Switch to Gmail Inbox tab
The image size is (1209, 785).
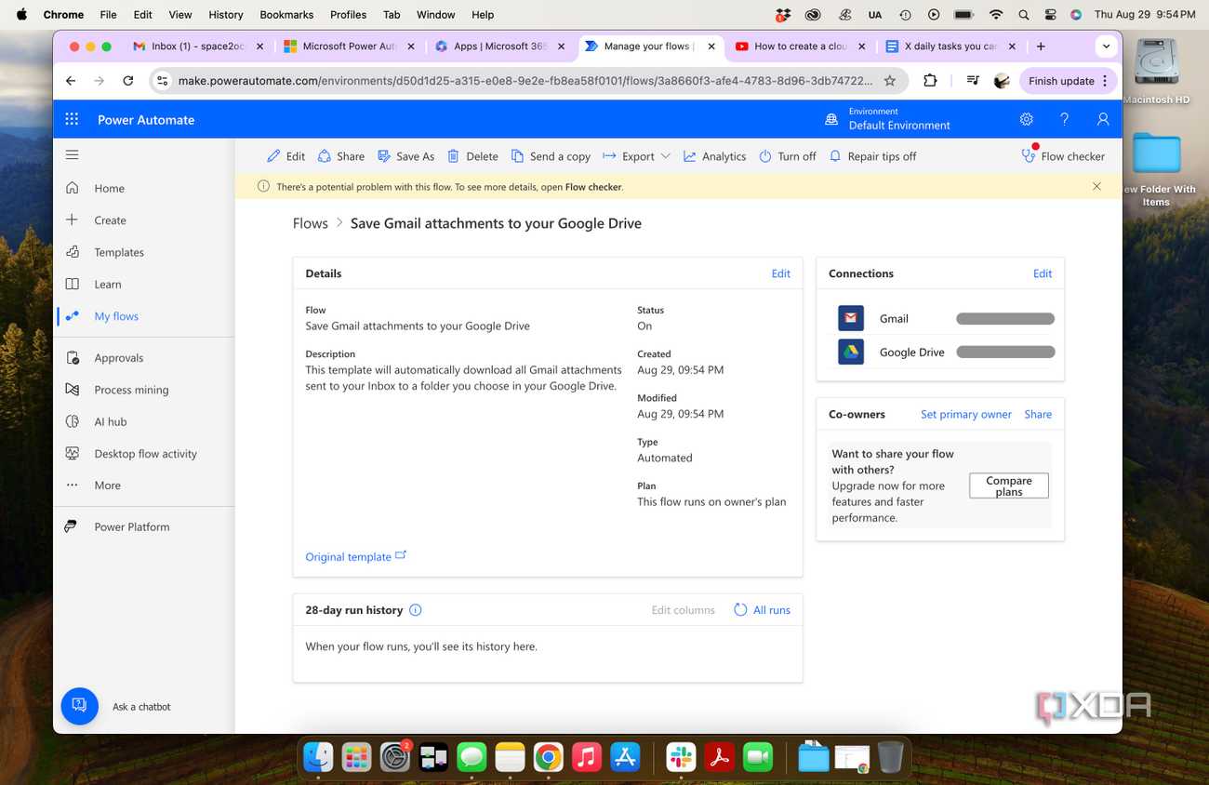198,46
